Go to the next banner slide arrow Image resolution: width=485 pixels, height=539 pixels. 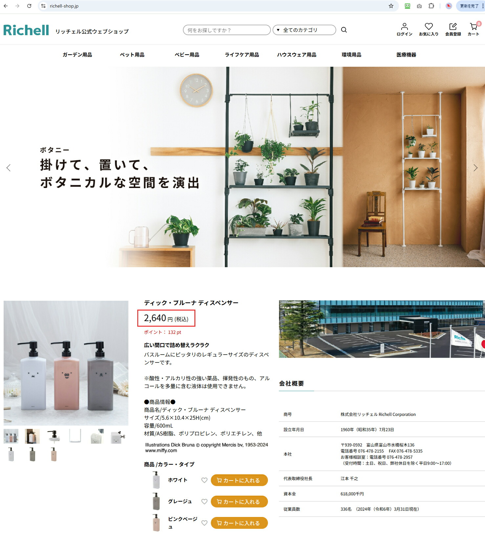[475, 168]
